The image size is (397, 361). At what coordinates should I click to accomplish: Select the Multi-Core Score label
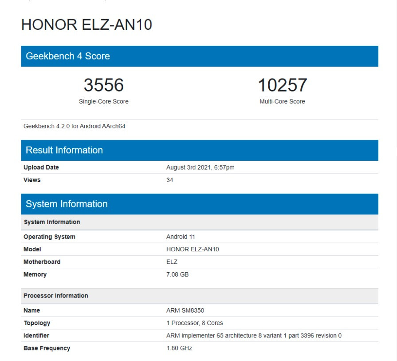click(x=282, y=101)
